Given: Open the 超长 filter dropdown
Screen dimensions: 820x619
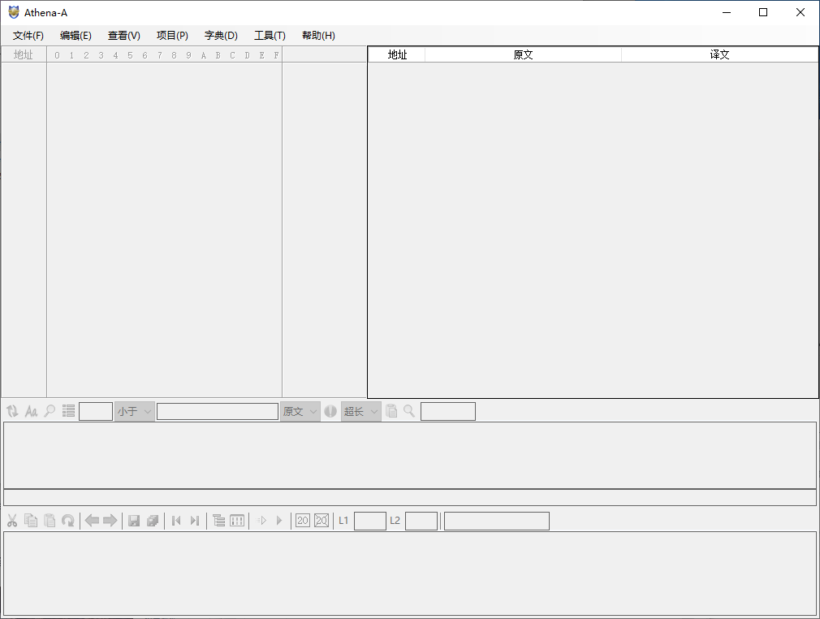Looking at the screenshot, I should click(x=360, y=411).
